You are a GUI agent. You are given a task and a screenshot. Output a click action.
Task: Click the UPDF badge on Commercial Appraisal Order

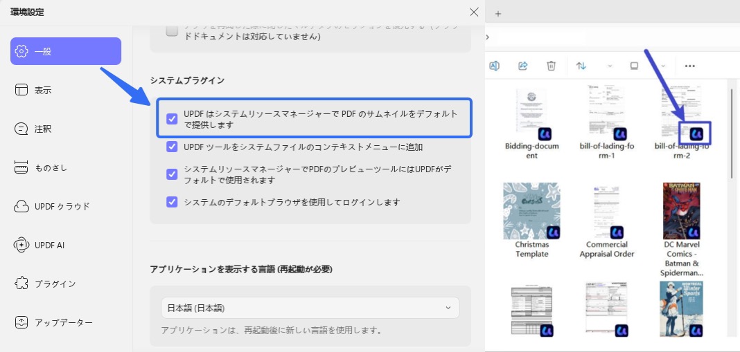617,232
